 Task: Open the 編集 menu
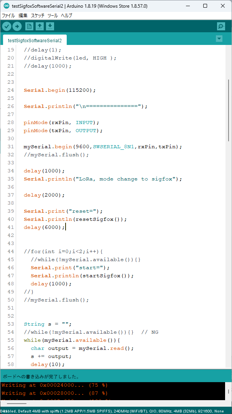tap(23, 16)
